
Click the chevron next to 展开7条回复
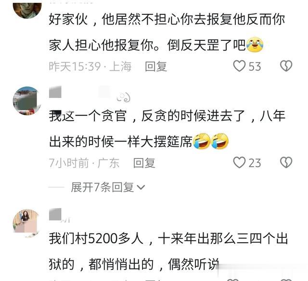coord(141,188)
